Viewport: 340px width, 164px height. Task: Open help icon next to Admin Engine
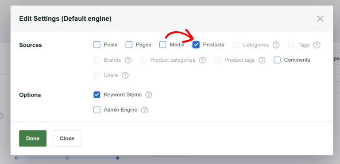[x=144, y=110]
